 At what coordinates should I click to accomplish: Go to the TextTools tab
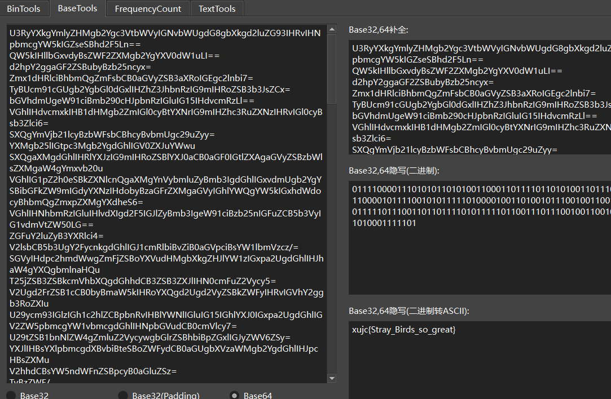click(217, 8)
